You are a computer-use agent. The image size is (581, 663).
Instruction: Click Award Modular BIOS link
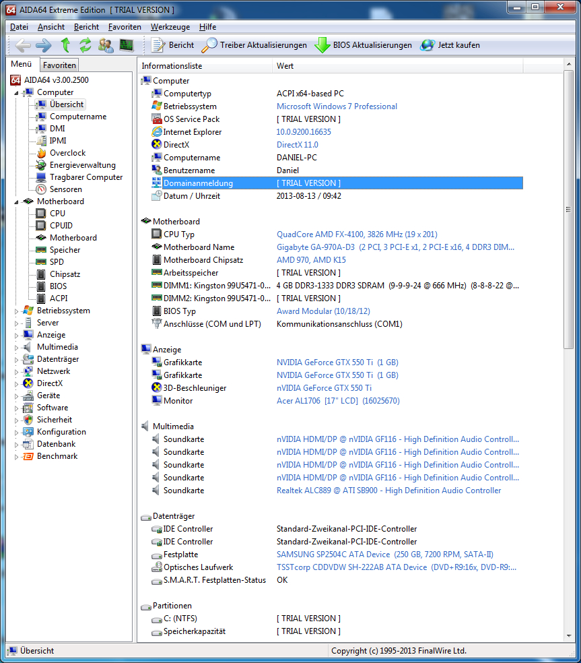tap(323, 311)
